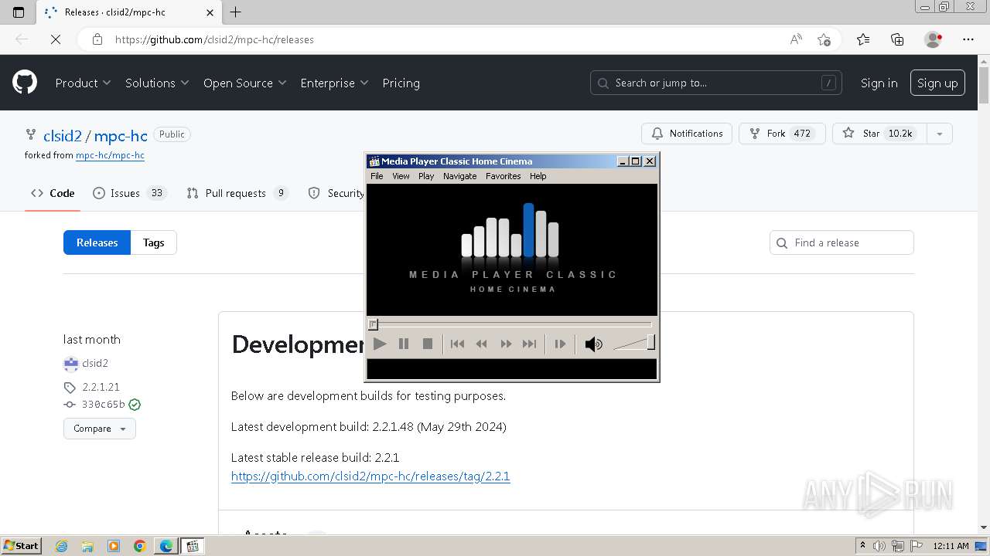Screen dimensions: 990x556
Task: Open the Navigate menu
Action: [459, 176]
